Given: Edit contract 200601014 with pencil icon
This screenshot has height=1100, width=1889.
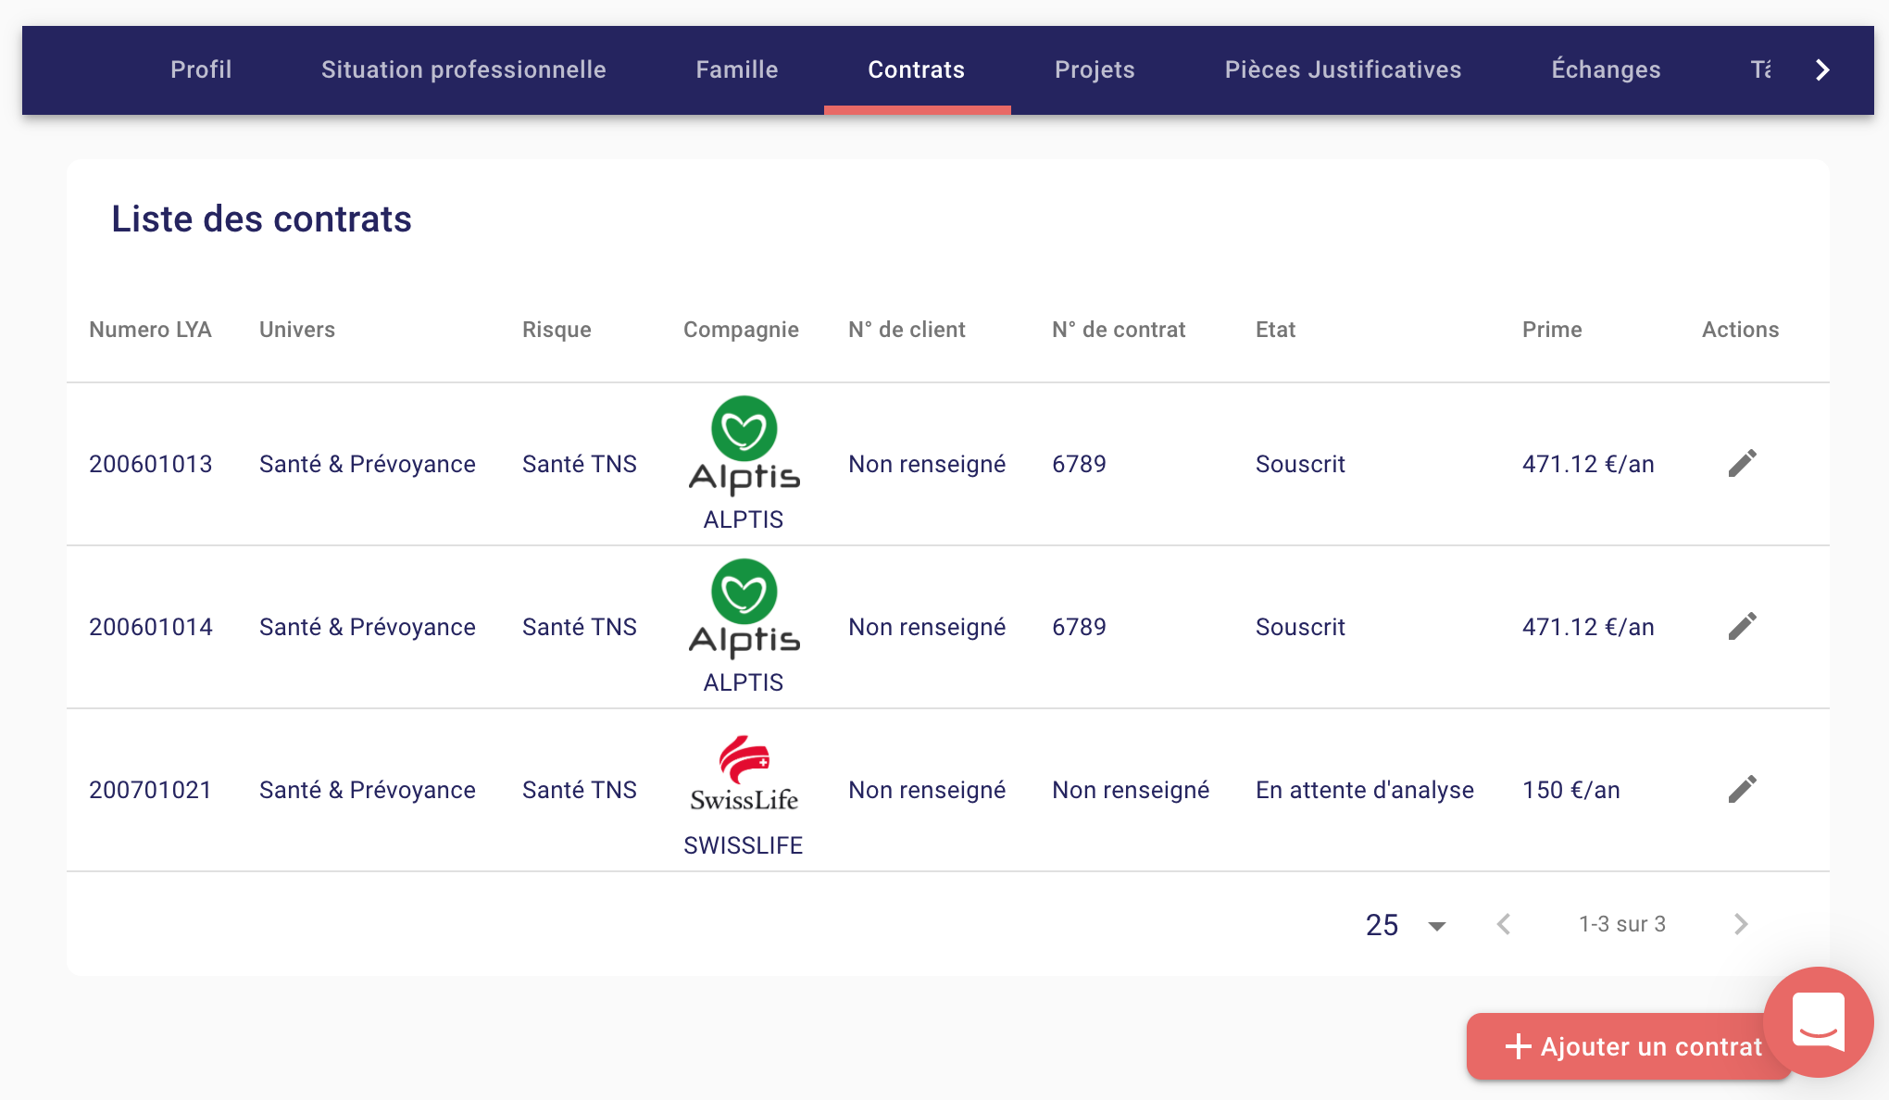Looking at the screenshot, I should pyautogui.click(x=1742, y=626).
